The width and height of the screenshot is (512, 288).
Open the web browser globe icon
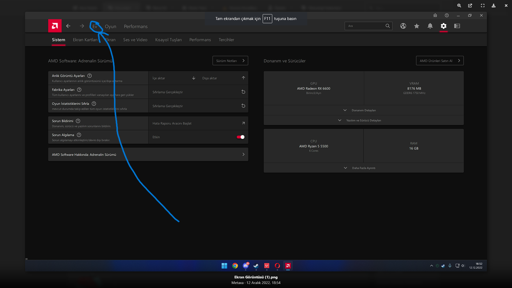[403, 26]
